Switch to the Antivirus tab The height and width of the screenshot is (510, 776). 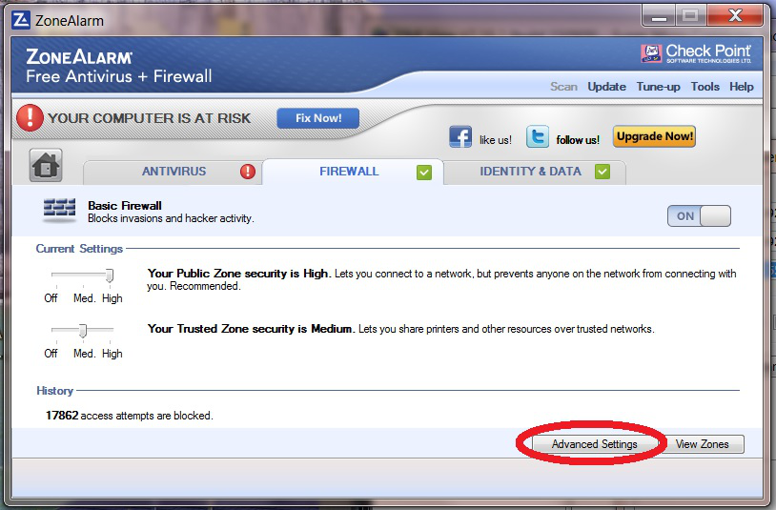[x=174, y=172]
